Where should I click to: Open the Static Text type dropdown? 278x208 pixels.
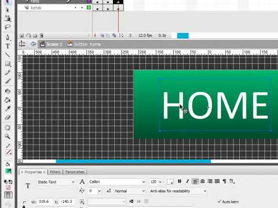(x=56, y=182)
